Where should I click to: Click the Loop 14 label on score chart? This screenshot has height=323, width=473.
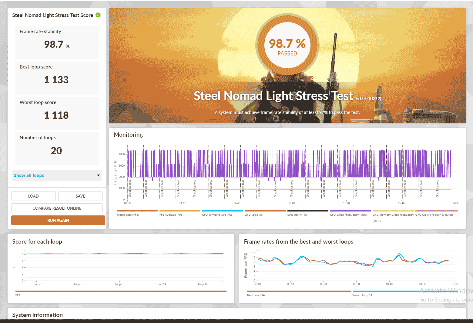tap(161, 284)
